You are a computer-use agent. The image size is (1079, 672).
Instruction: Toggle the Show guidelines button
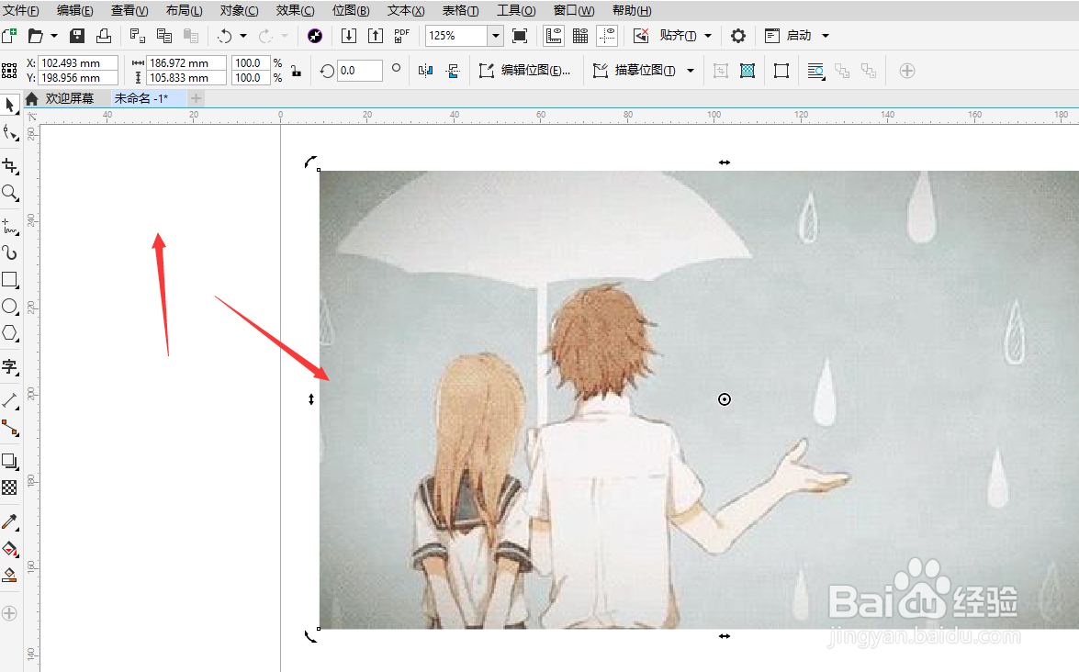point(607,36)
